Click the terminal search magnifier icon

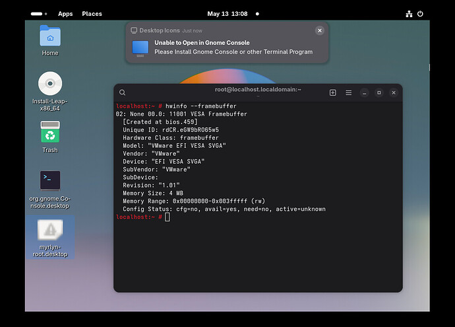[x=122, y=92]
